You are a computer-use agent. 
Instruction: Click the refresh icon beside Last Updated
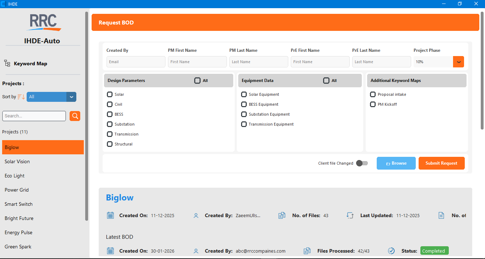[350, 215]
